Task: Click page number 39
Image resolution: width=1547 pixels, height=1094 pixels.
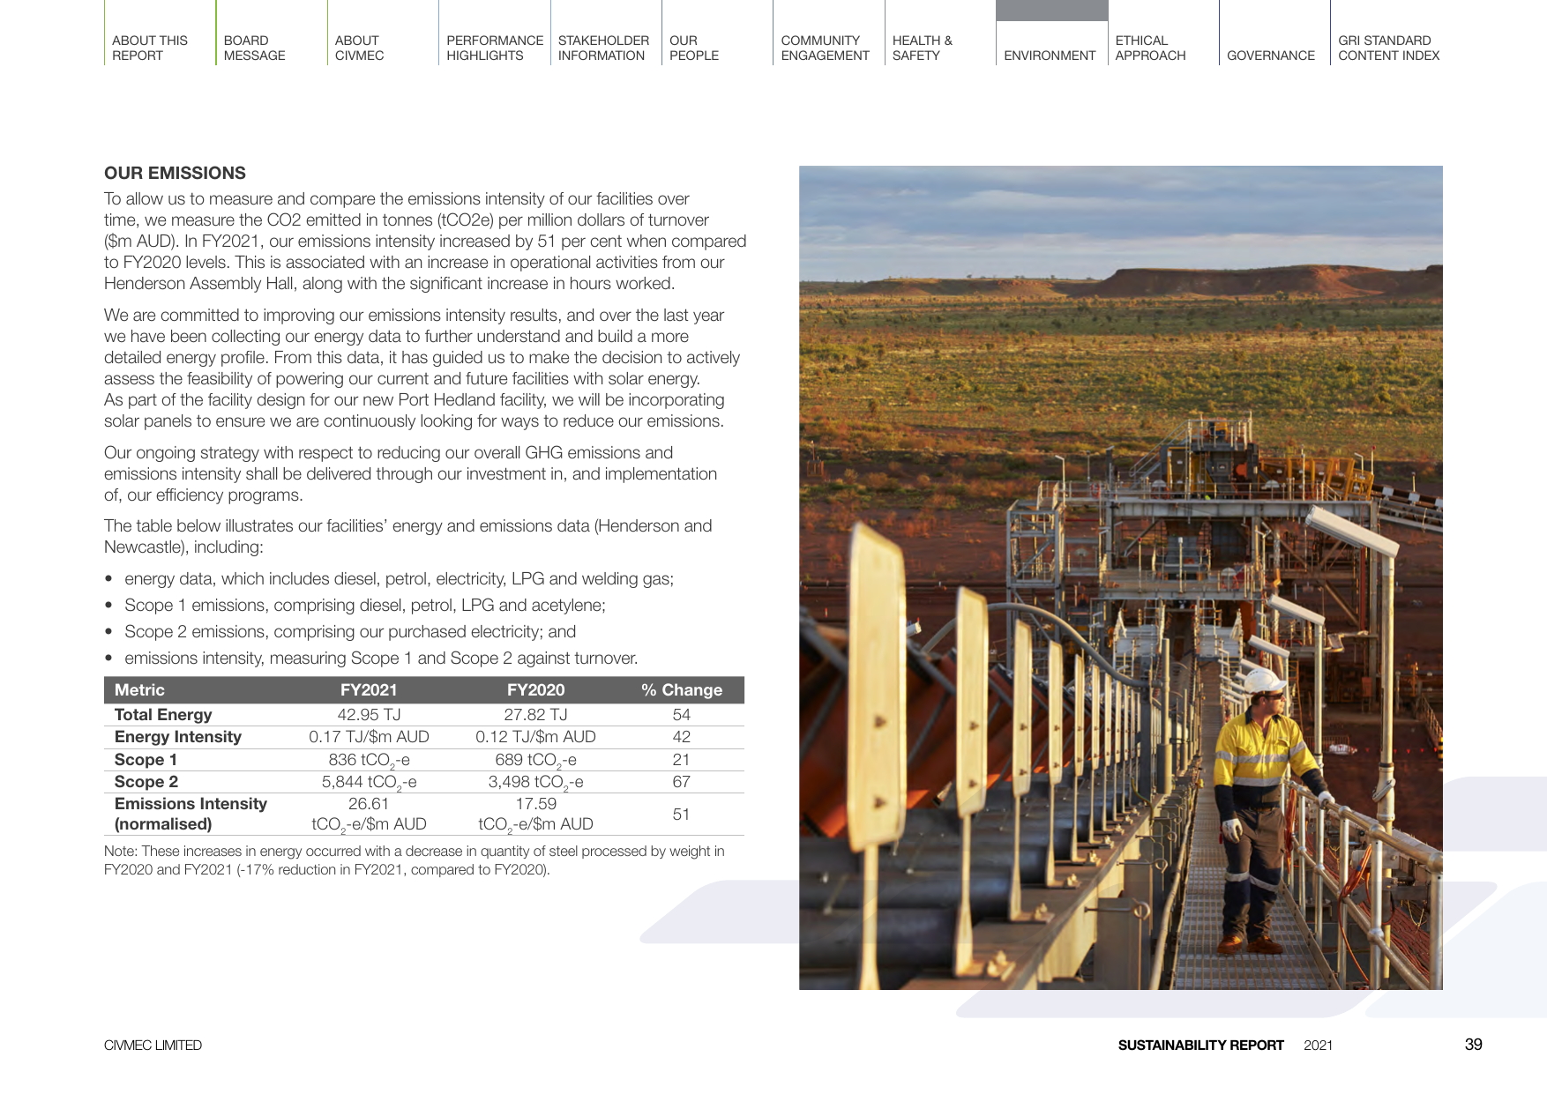Action: pyautogui.click(x=1473, y=1045)
